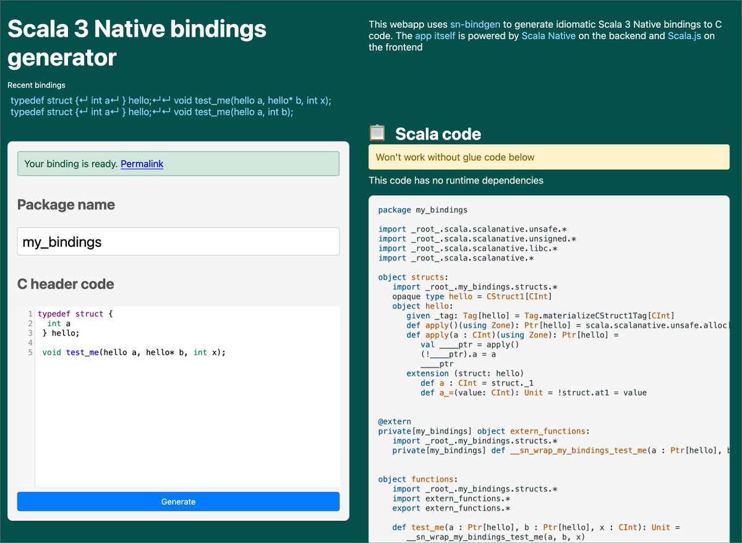Click the 'Your binding is ready' alert banner

178,164
